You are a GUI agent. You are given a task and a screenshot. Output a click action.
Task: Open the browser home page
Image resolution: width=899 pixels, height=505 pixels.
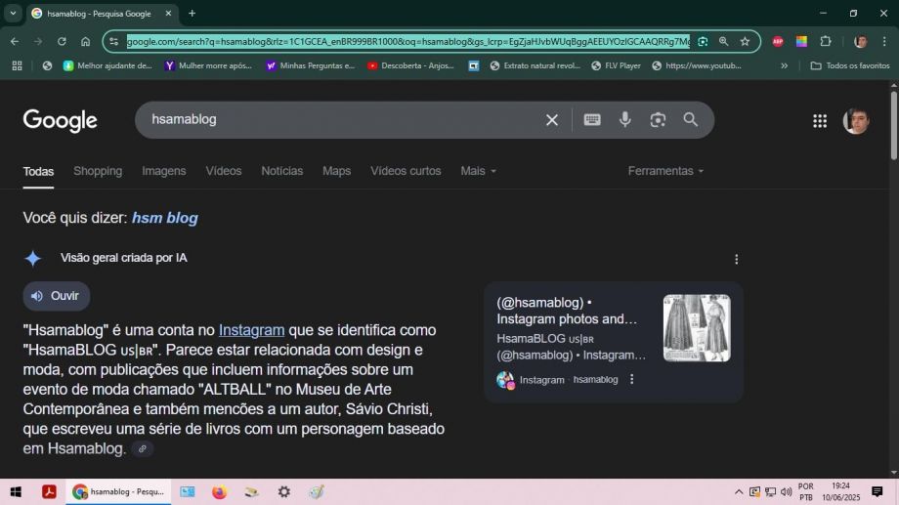[85, 41]
